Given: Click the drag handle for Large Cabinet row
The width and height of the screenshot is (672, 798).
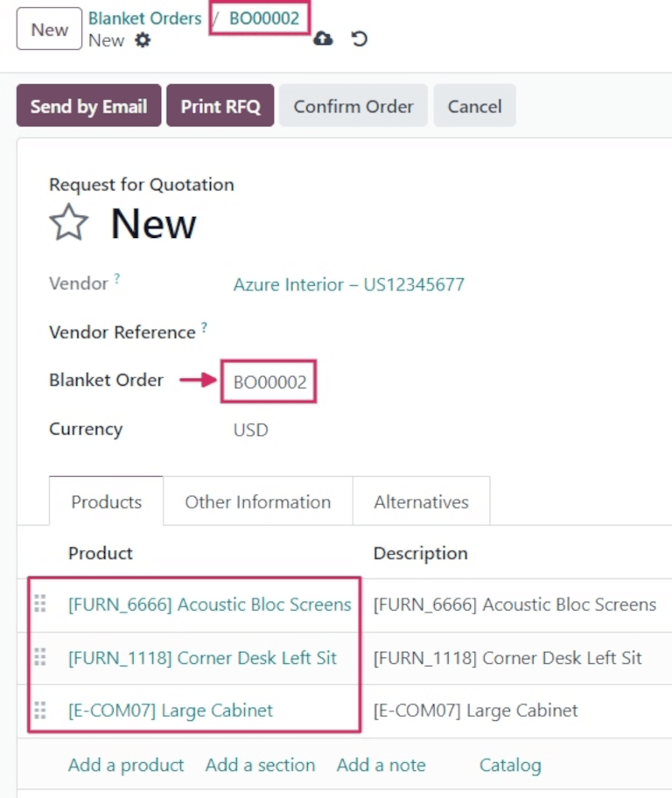Looking at the screenshot, I should point(39,710).
